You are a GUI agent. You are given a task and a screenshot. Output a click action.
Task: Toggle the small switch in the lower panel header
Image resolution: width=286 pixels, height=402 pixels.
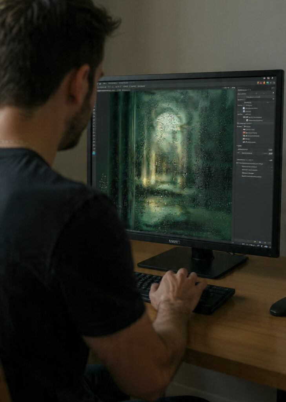[x=270, y=160]
